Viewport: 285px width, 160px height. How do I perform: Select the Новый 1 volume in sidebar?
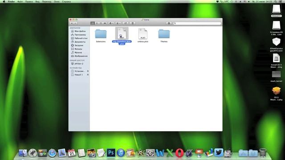(x=77, y=75)
